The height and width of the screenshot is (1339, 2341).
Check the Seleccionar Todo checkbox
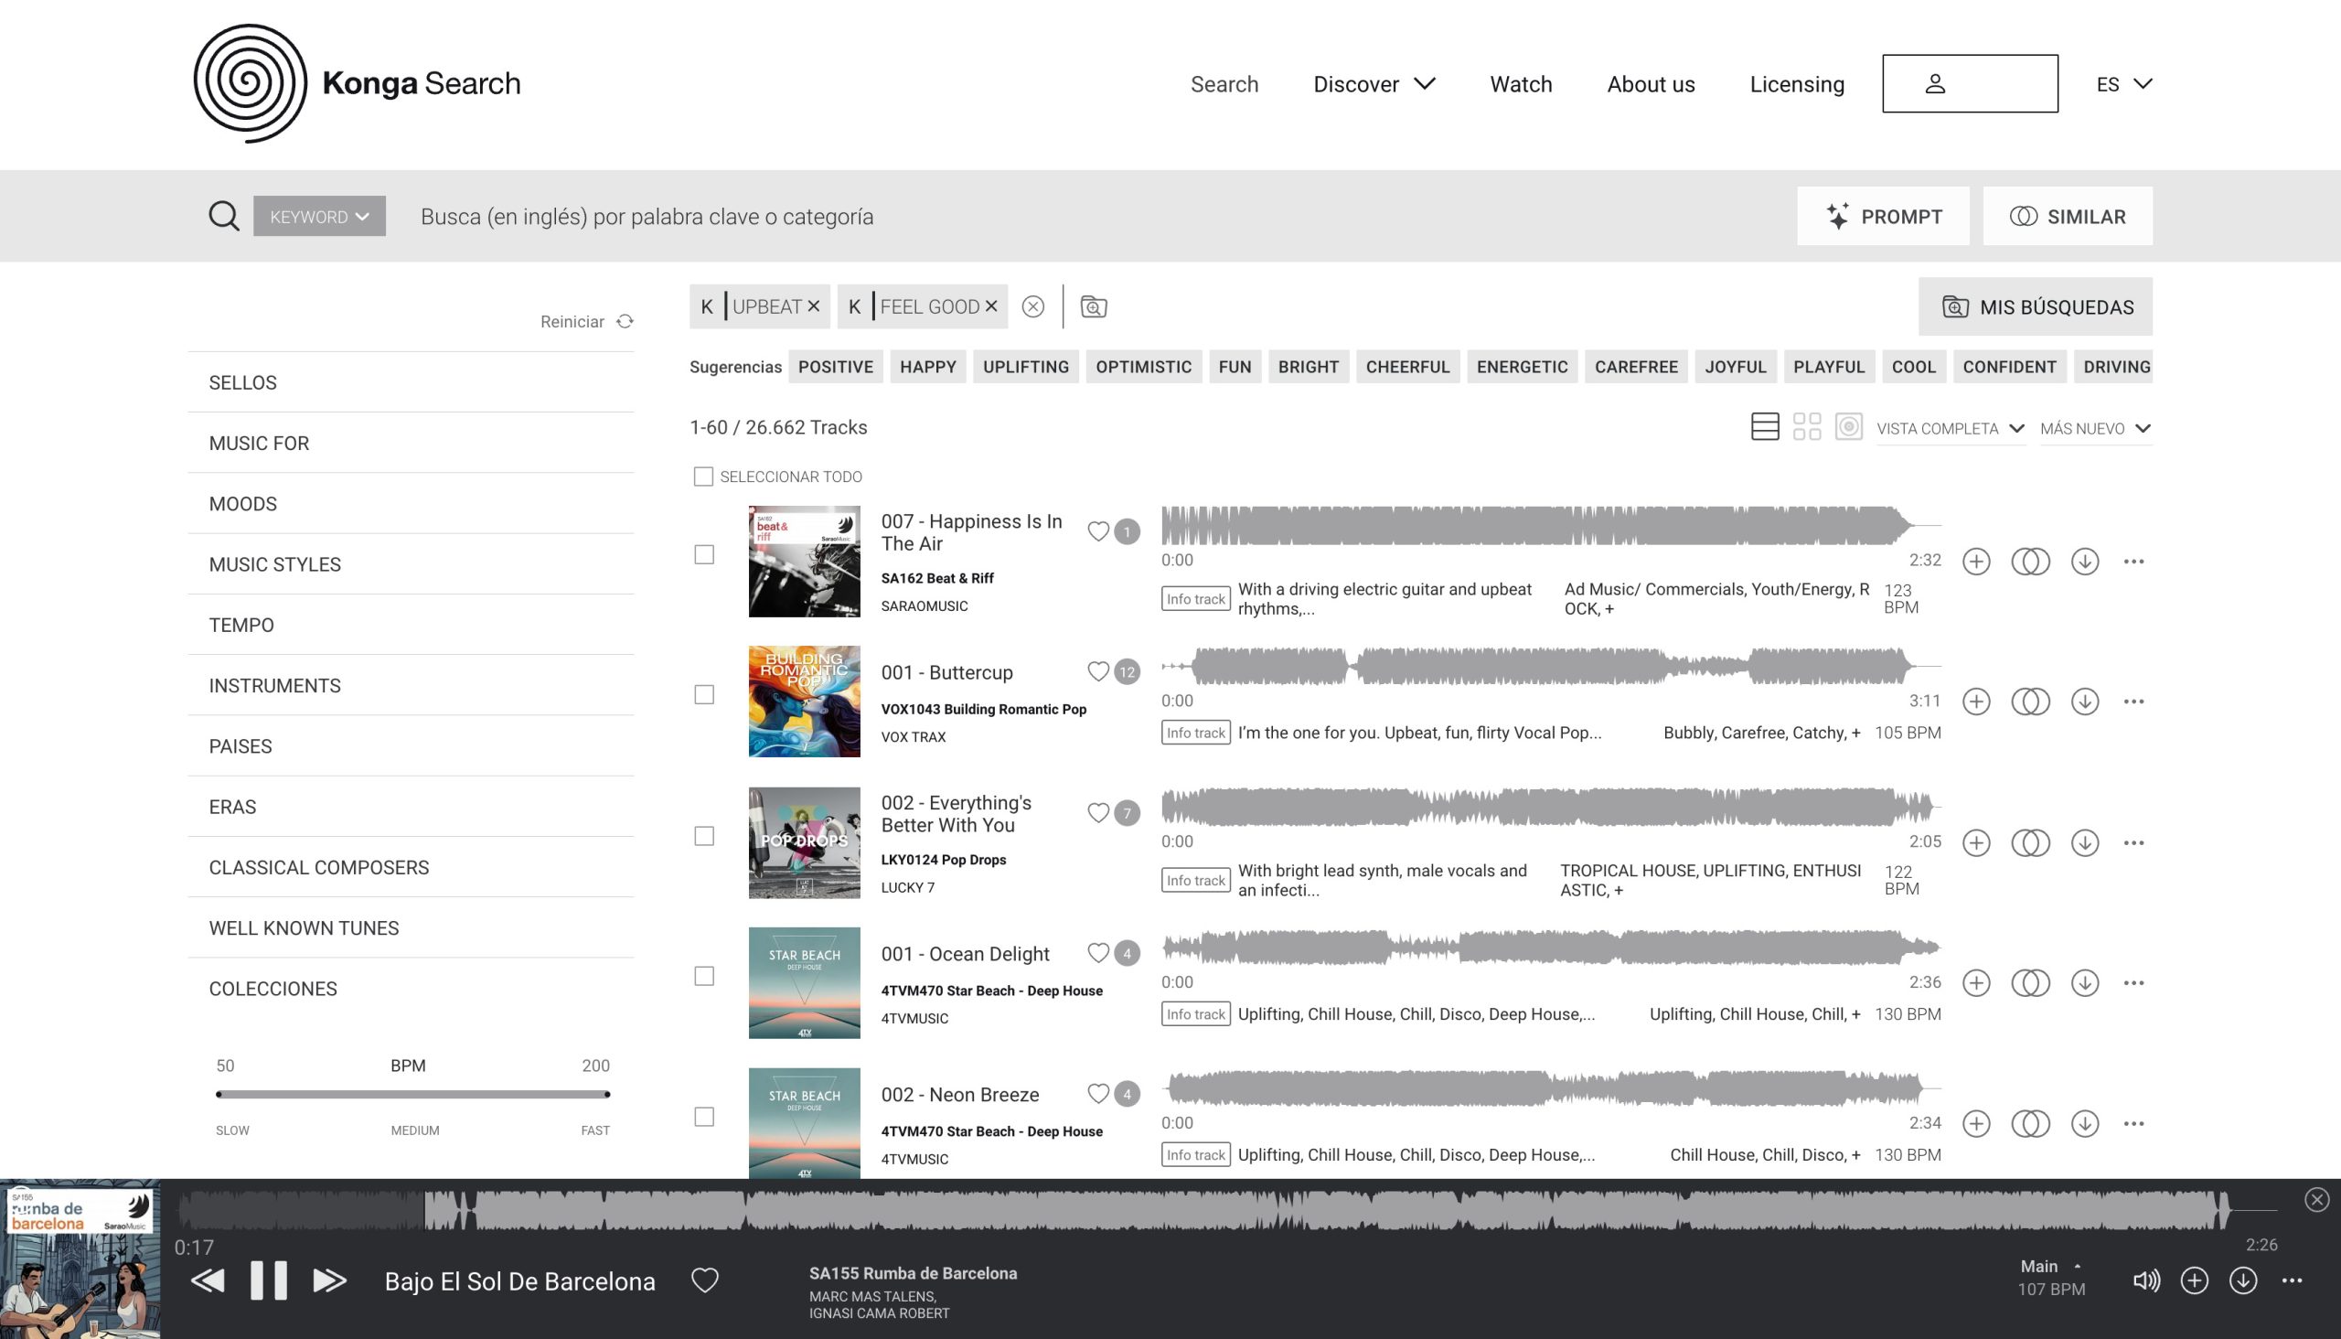pyautogui.click(x=703, y=477)
